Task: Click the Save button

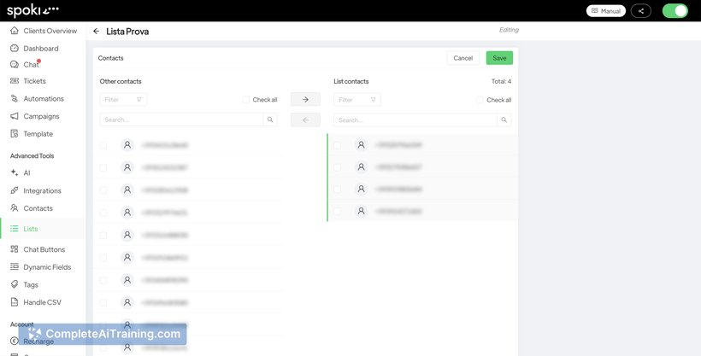Action: point(499,58)
